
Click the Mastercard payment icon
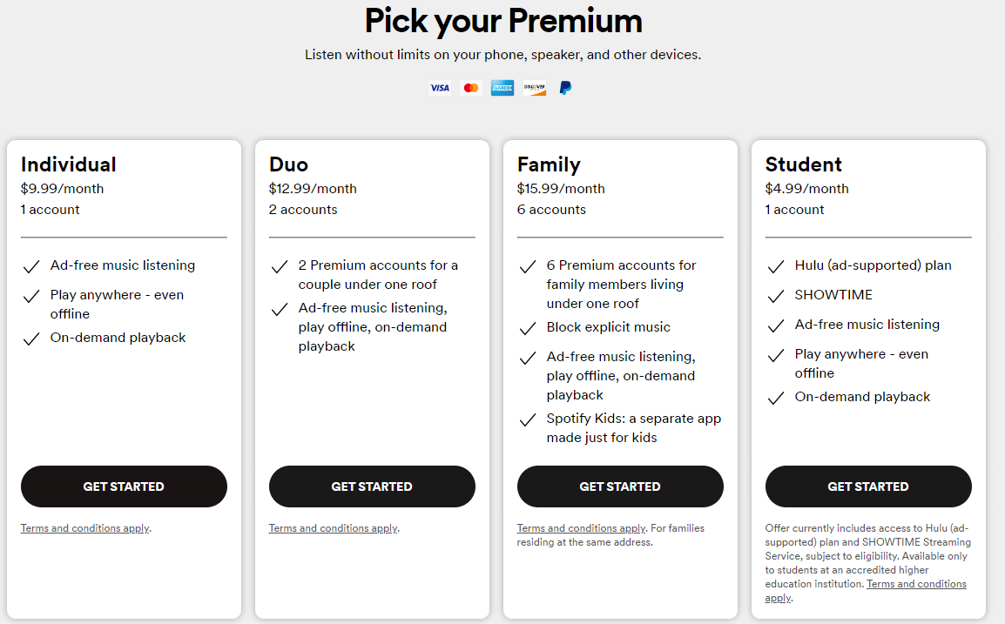click(471, 88)
